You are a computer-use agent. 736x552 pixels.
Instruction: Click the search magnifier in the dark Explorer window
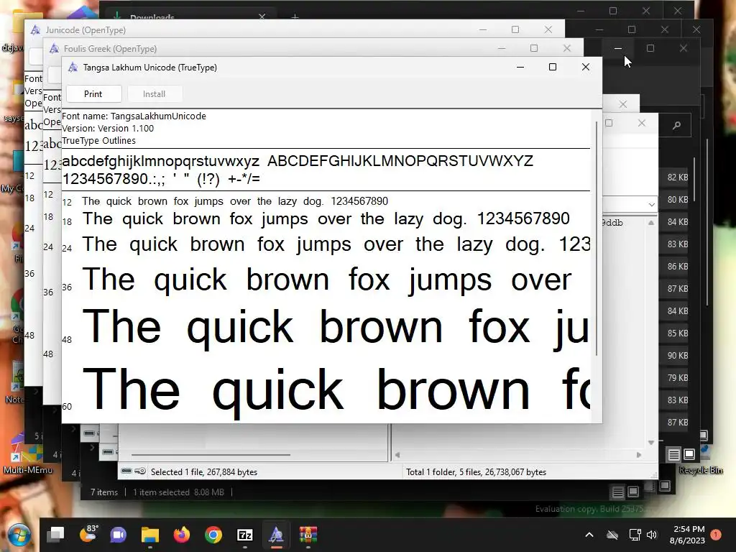(x=676, y=125)
